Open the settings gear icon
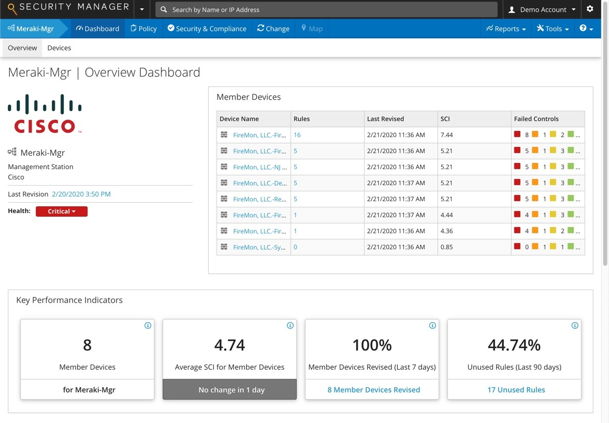 590,9
